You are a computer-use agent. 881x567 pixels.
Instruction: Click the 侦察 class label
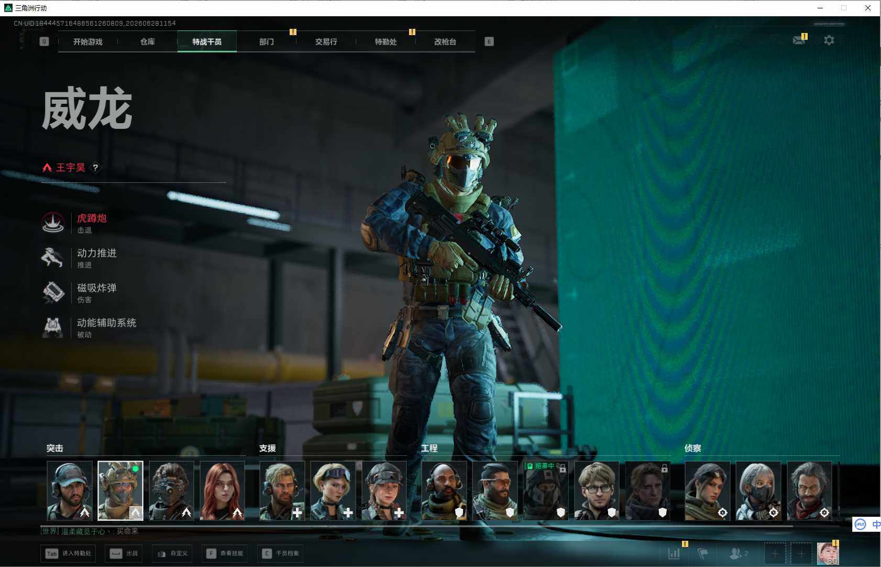[x=693, y=448]
